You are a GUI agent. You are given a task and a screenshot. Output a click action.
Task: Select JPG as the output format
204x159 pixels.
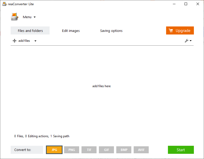[54, 150]
